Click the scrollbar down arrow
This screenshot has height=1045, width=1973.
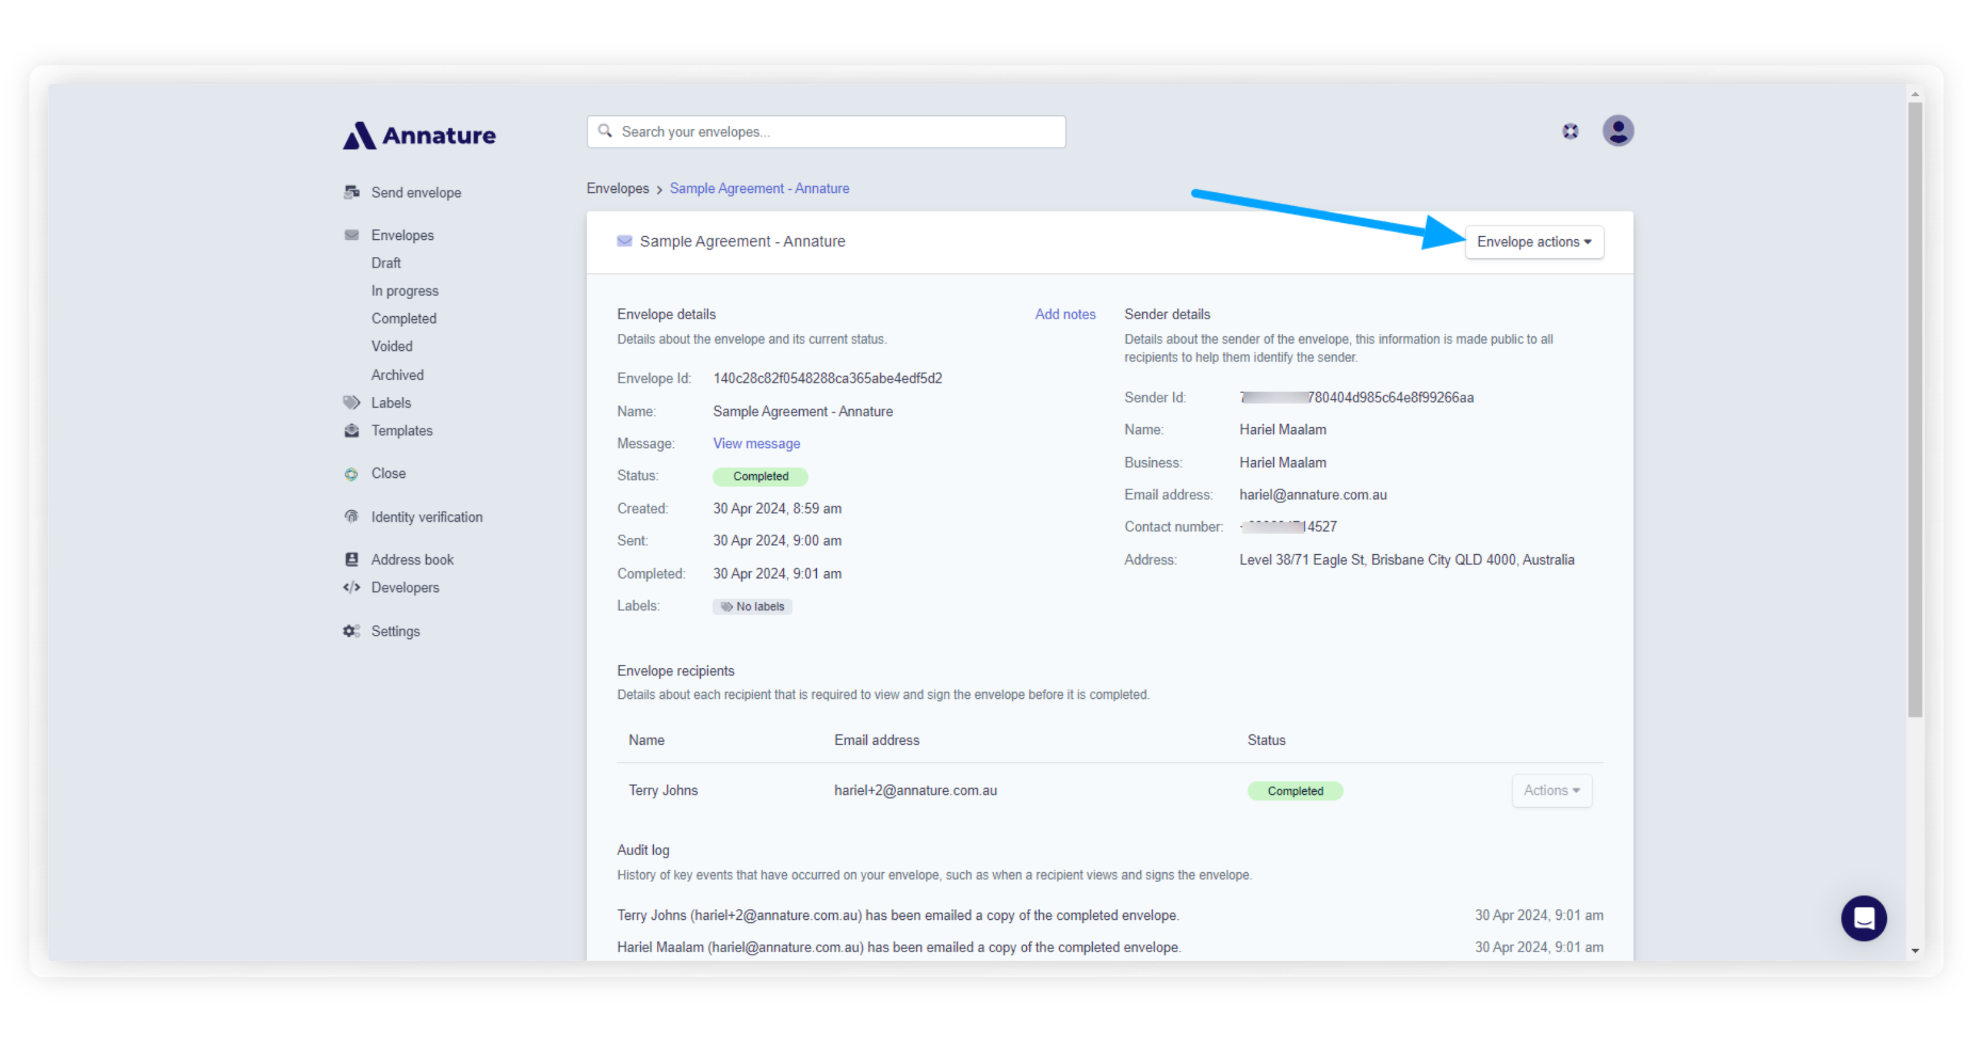1915,951
